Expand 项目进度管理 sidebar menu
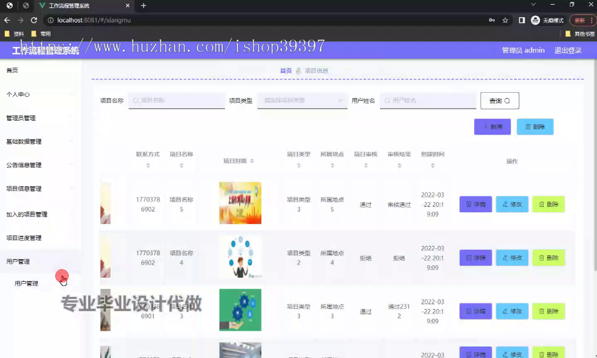Screen dimensions: 597x358 click(40, 238)
